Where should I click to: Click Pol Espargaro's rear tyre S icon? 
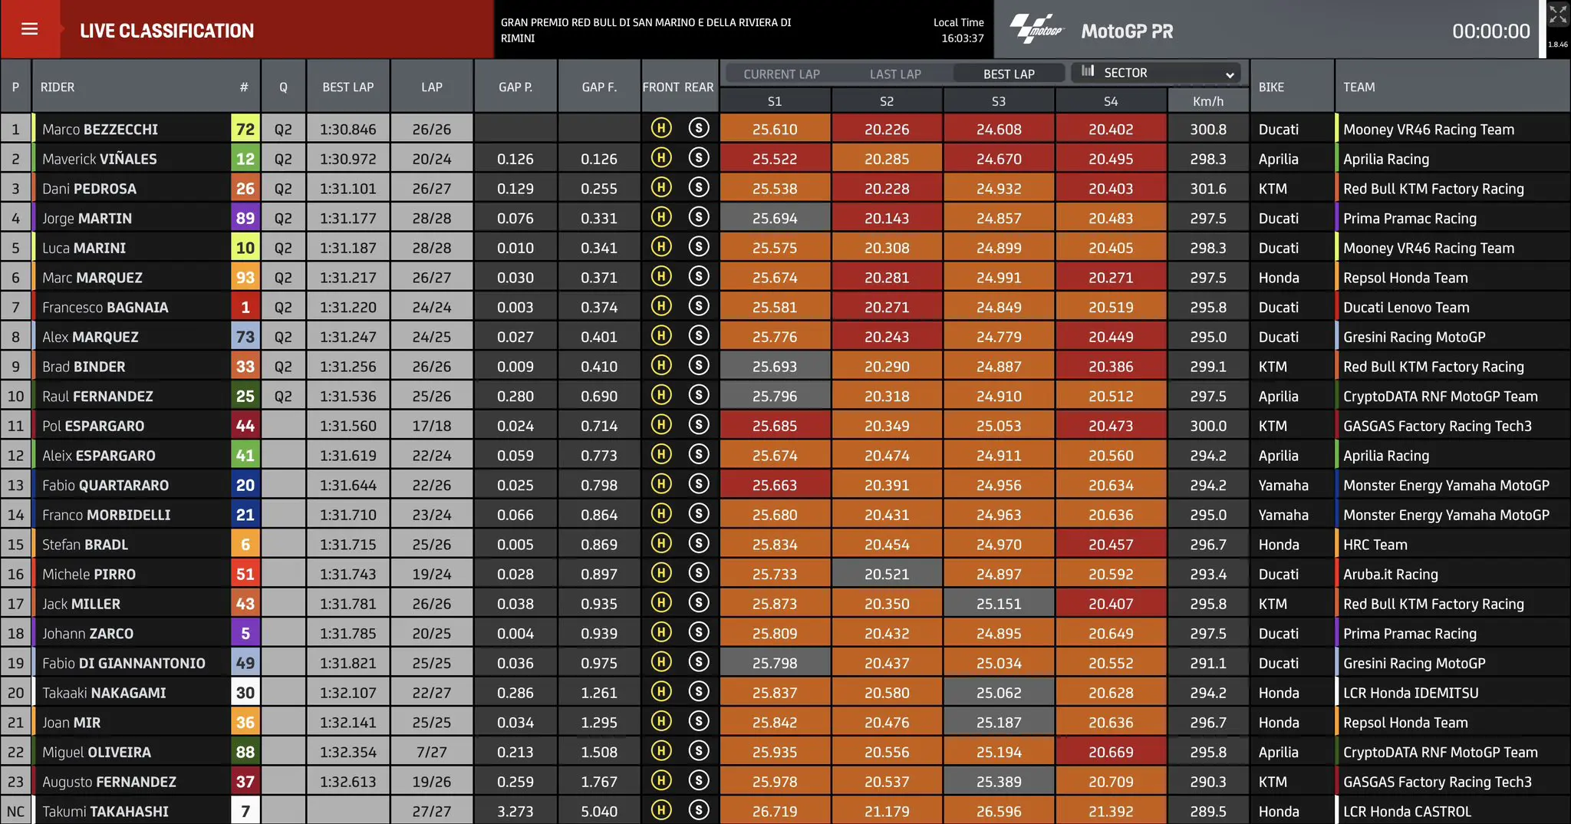(x=698, y=425)
